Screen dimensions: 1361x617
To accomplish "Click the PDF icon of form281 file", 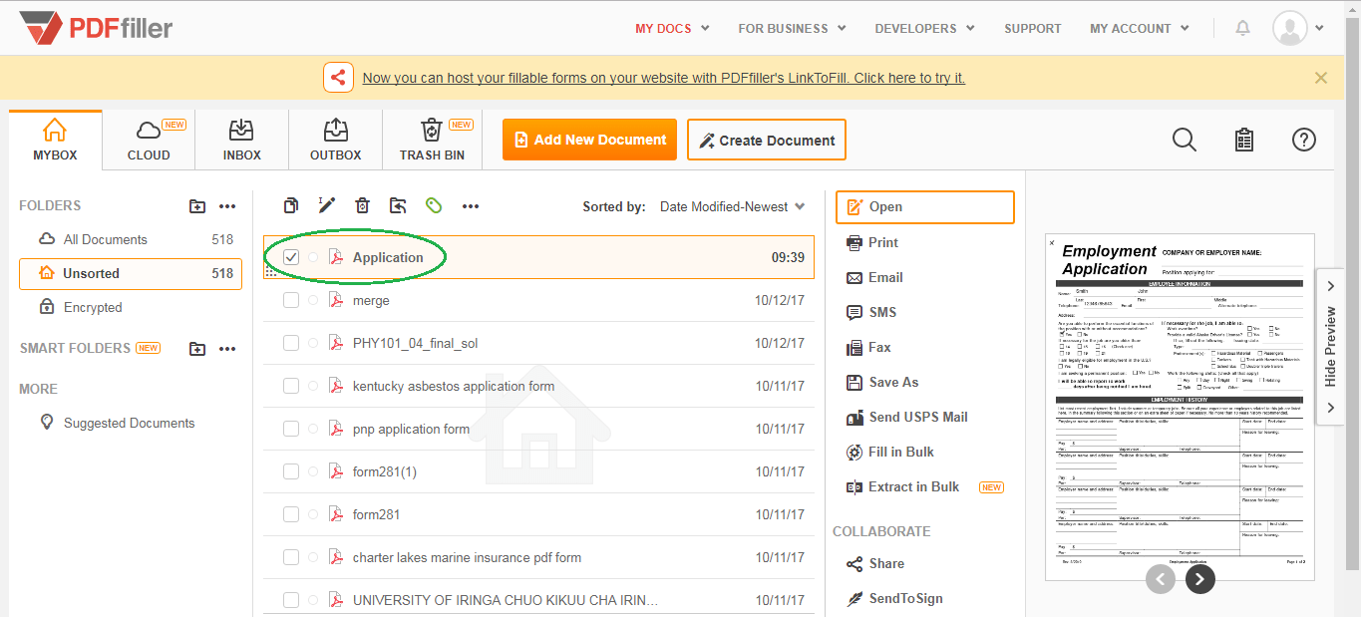I will (336, 514).
